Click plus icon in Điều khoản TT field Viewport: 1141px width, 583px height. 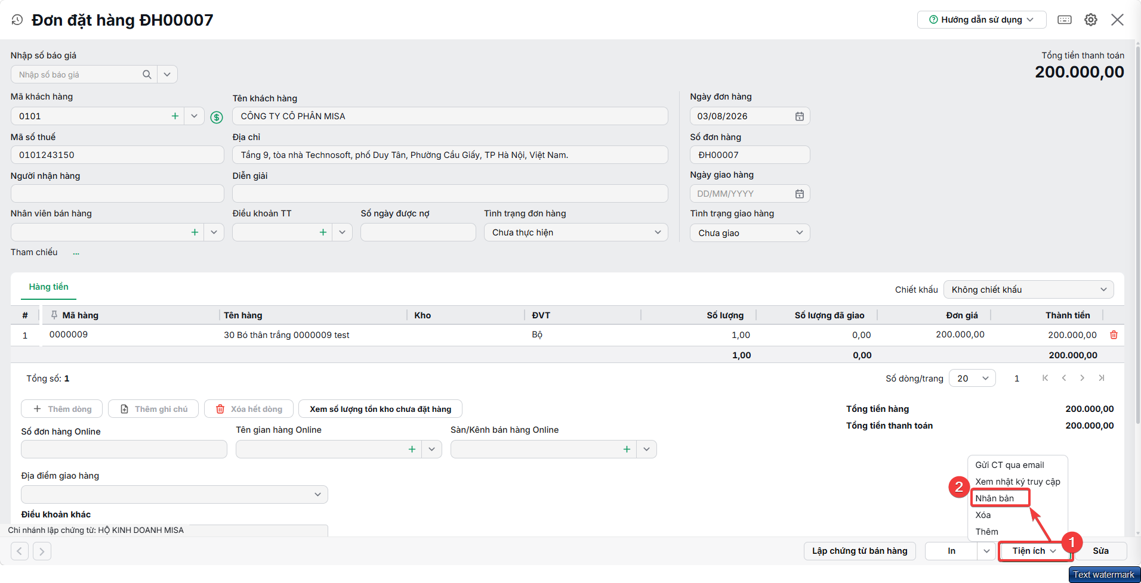[x=323, y=232]
